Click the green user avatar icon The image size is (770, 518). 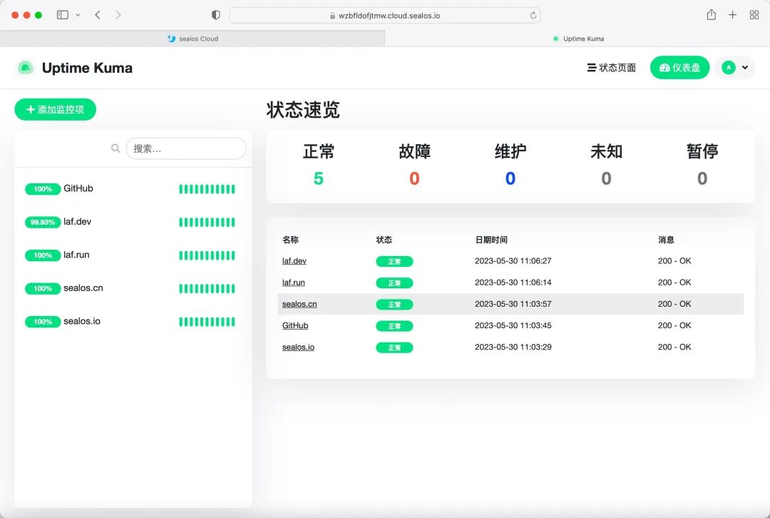click(729, 68)
